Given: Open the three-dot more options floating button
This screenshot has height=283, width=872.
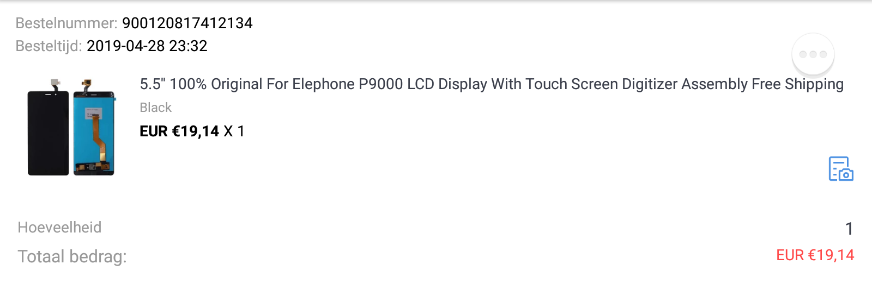Looking at the screenshot, I should pyautogui.click(x=813, y=54).
